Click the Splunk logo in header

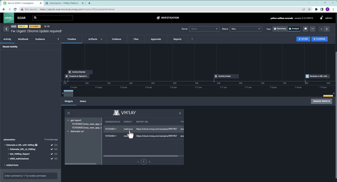coord(9,18)
